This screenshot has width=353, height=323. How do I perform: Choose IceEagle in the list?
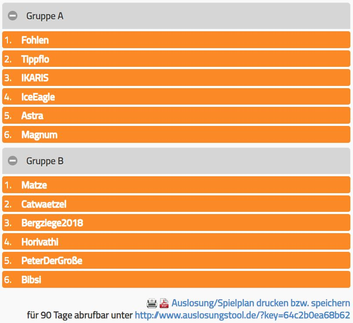pos(38,97)
